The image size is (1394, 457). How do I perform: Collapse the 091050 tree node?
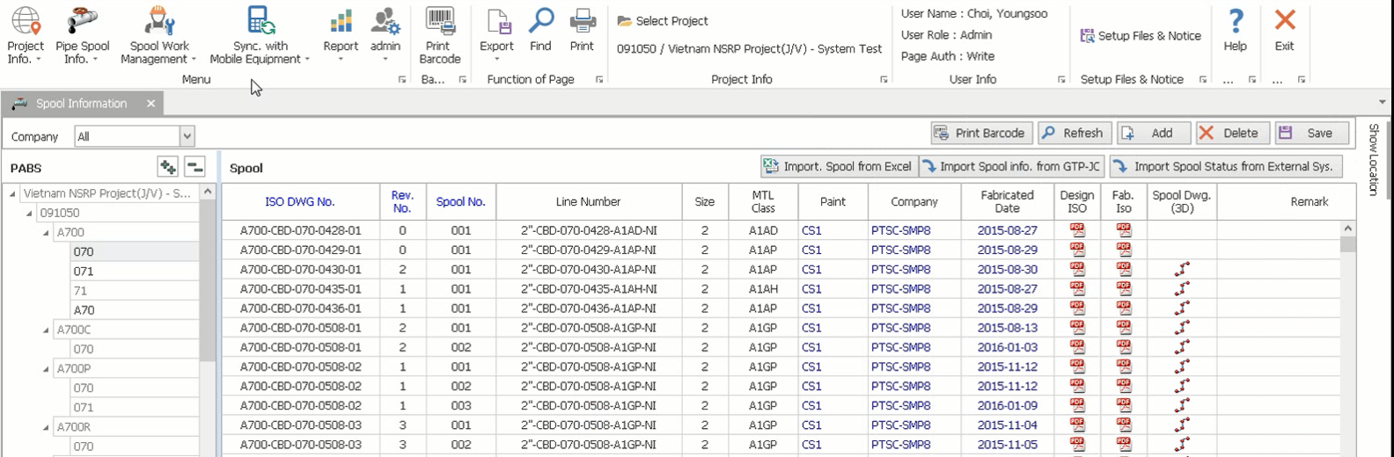point(29,214)
